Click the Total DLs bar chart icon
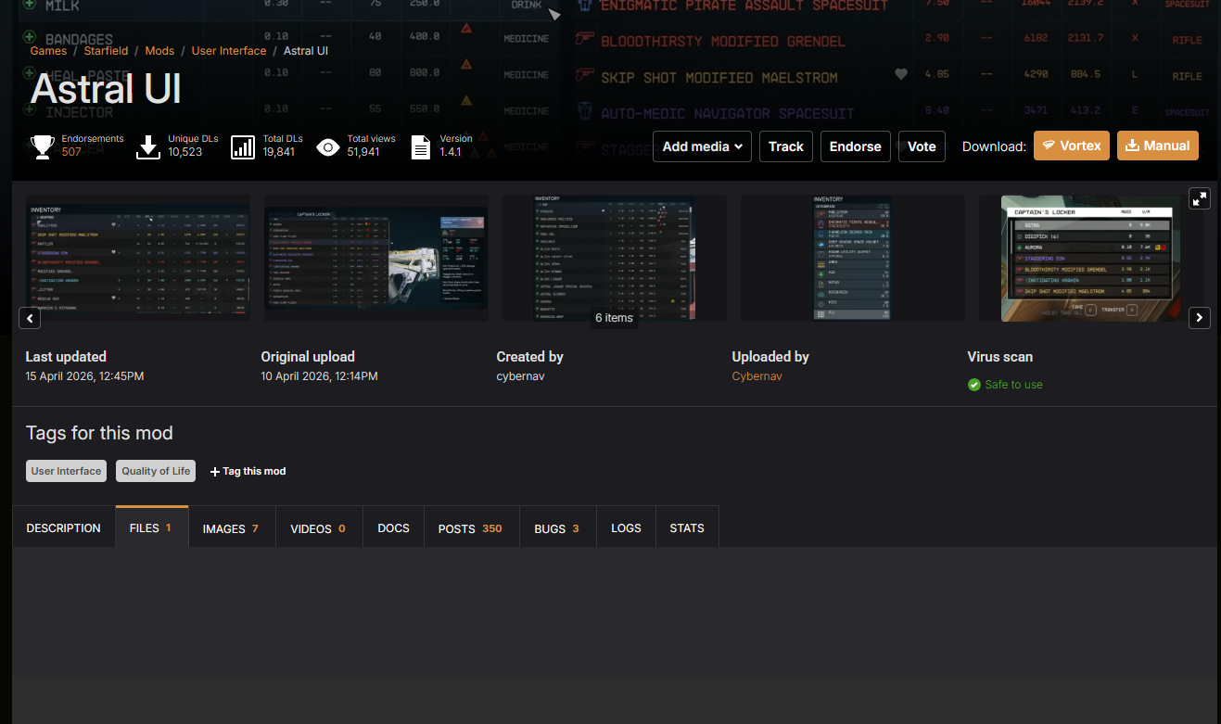Viewport: 1221px width, 724px height. (243, 146)
